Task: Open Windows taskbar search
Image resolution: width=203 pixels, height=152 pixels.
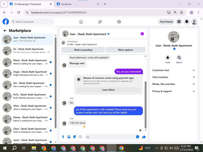Action: click(x=14, y=148)
